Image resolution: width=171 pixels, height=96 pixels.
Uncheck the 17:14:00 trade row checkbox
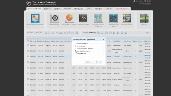pos(28,56)
